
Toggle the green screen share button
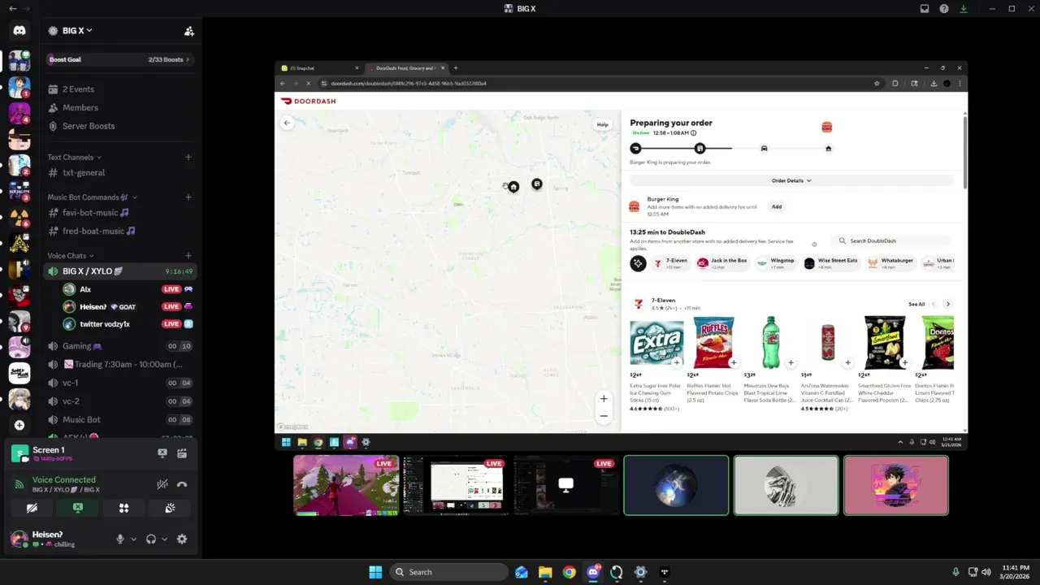pos(78,508)
